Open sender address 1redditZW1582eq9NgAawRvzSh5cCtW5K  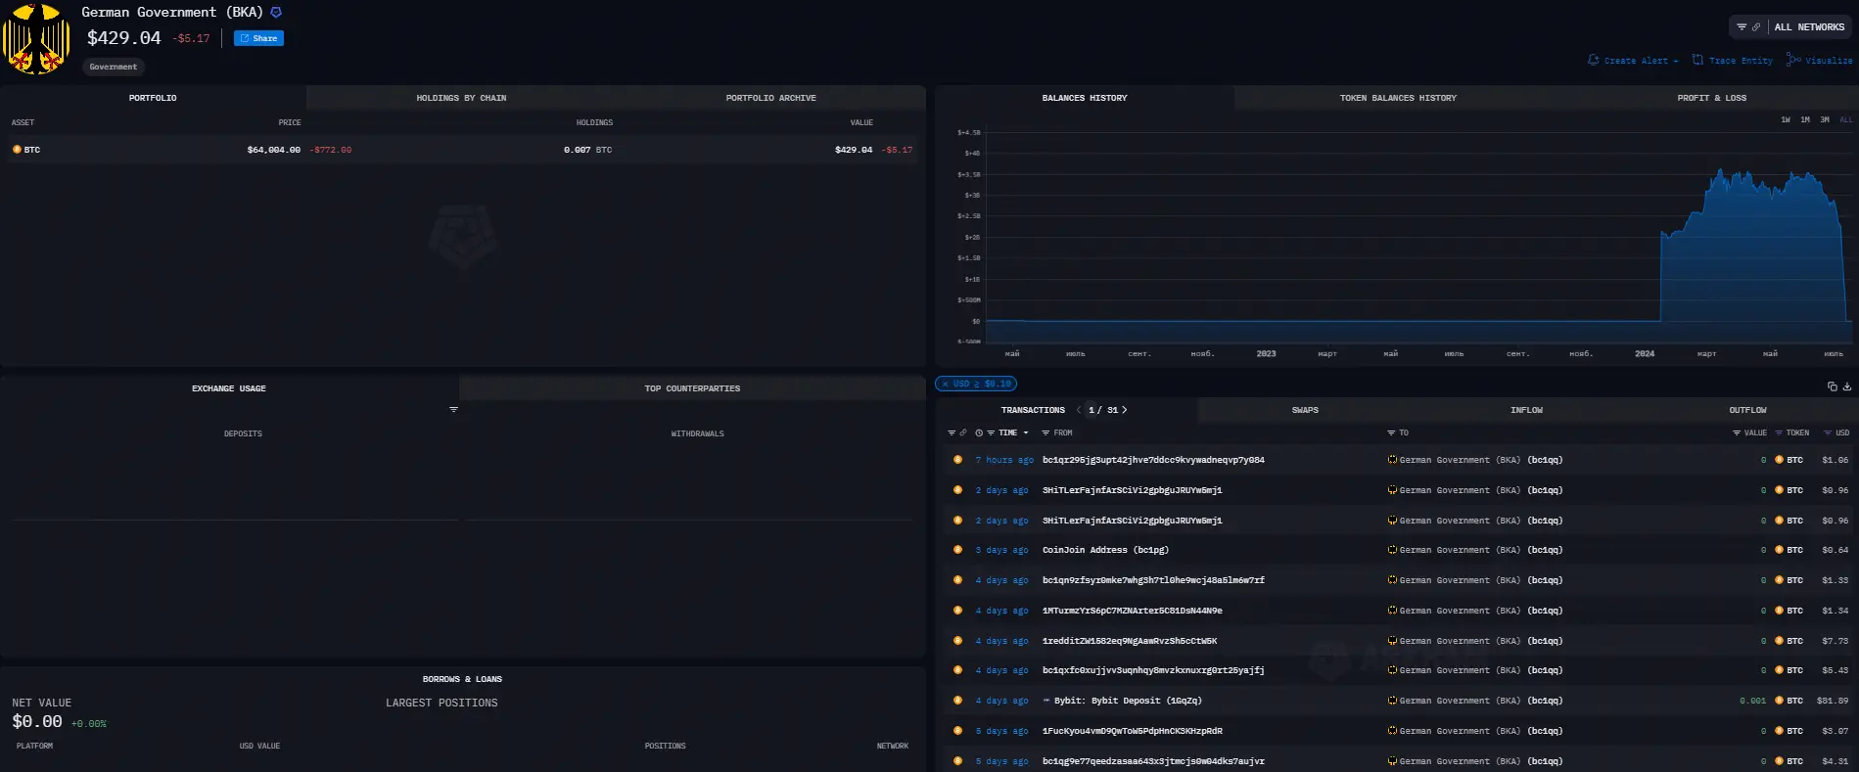point(1130,641)
